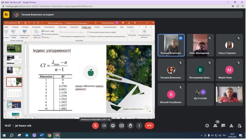Open the system tray volume control
The width and height of the screenshot is (246, 139).
tap(220, 135)
